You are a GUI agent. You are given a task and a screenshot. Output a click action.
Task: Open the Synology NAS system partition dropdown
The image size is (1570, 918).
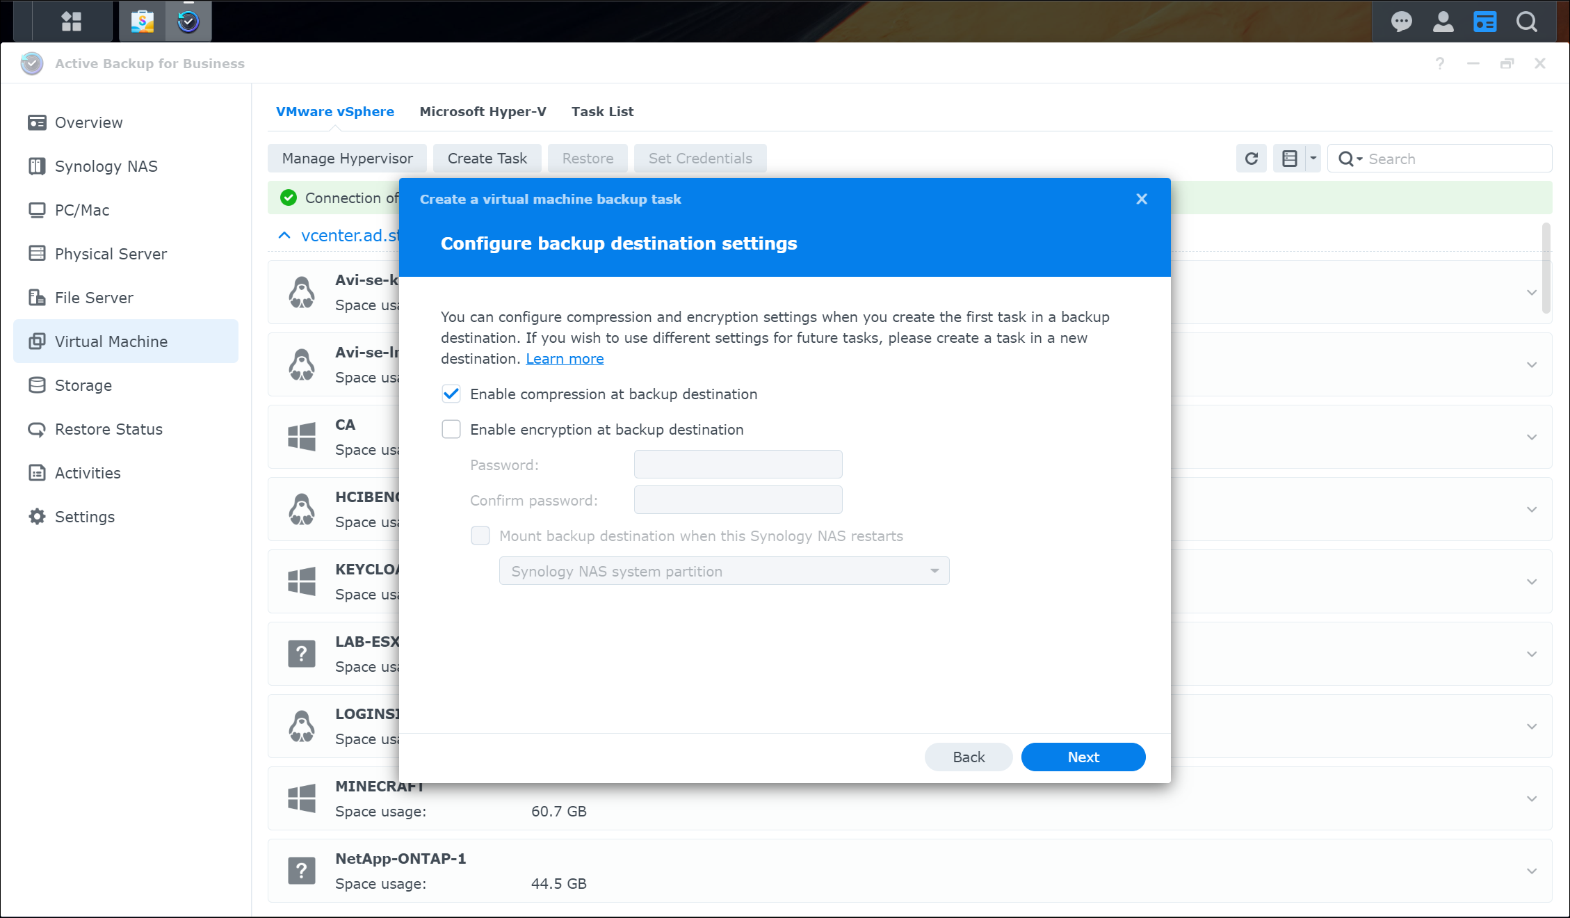pyautogui.click(x=724, y=571)
